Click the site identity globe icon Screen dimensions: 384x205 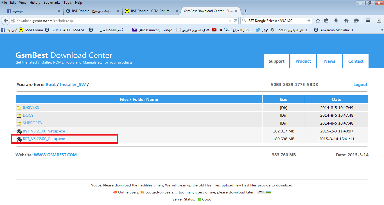[x=13, y=21]
